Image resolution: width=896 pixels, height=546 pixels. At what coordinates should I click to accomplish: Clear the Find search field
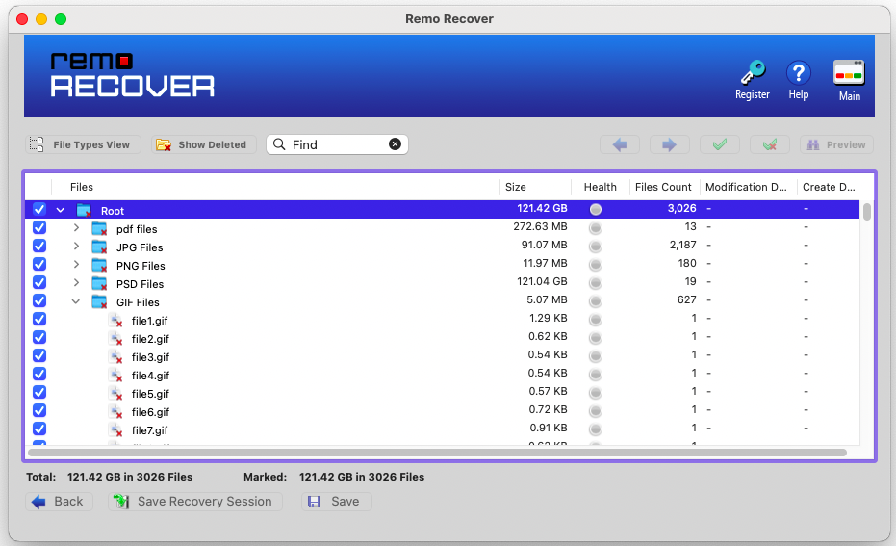[395, 144]
